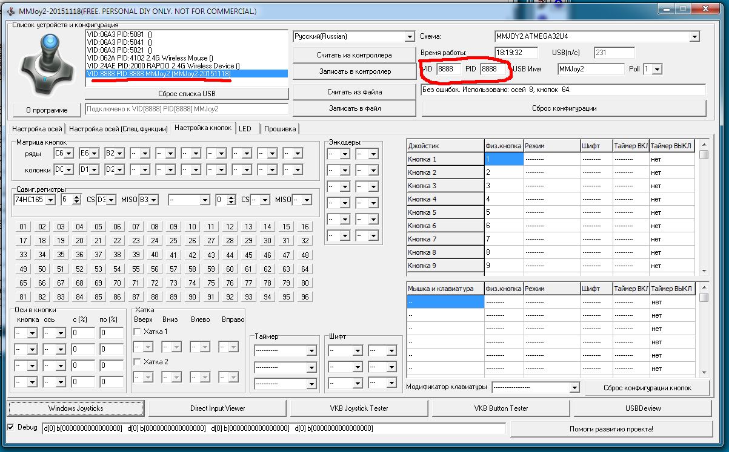729x452 pixels.
Task: Click Сброс конфигурации кнопок button
Action: pos(648,387)
